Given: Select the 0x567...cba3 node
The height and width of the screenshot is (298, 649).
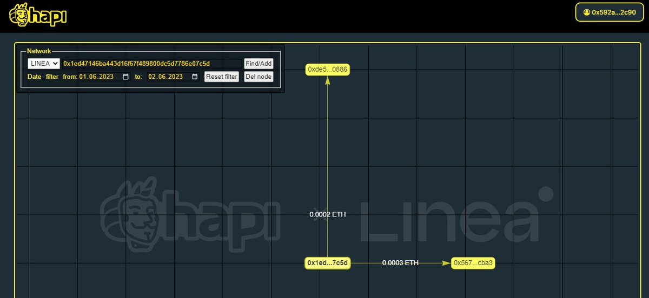Looking at the screenshot, I should pyautogui.click(x=473, y=263).
